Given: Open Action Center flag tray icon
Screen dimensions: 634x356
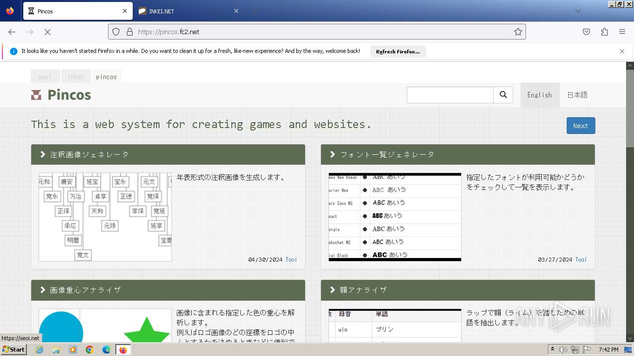Looking at the screenshot, I should [587, 350].
